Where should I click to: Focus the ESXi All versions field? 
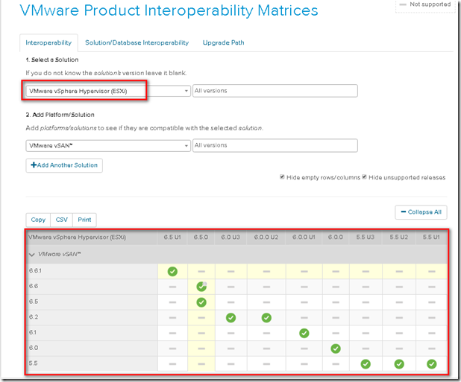click(x=275, y=91)
